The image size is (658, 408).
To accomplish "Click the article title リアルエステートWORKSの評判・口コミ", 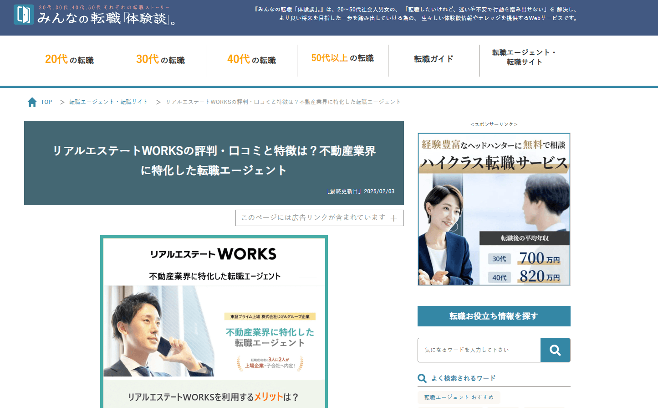I will coord(214,160).
